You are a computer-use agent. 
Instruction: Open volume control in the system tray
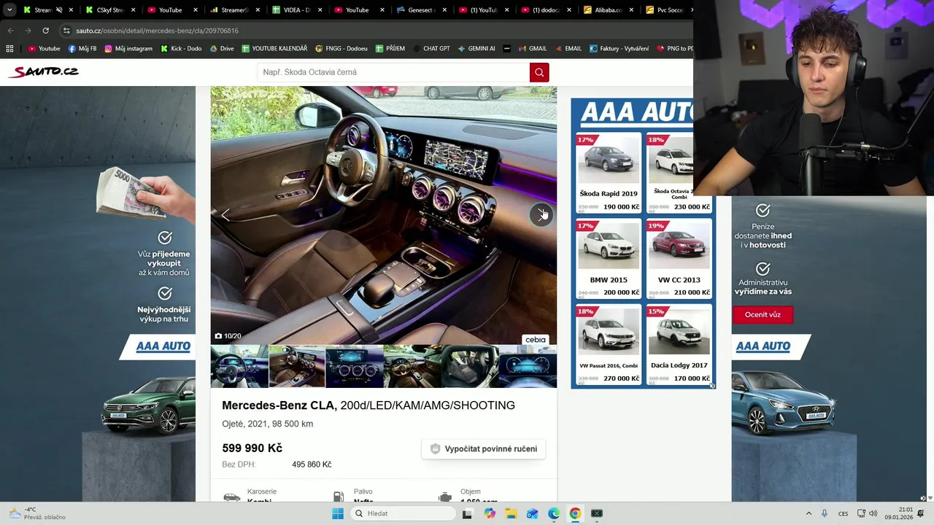[873, 513]
